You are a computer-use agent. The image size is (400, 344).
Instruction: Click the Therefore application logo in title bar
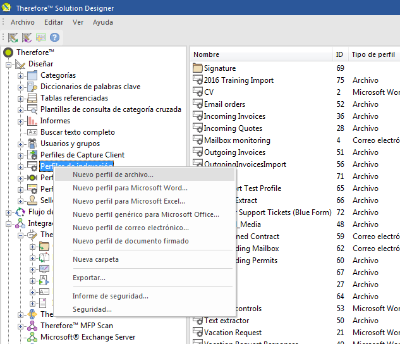coord(6,8)
